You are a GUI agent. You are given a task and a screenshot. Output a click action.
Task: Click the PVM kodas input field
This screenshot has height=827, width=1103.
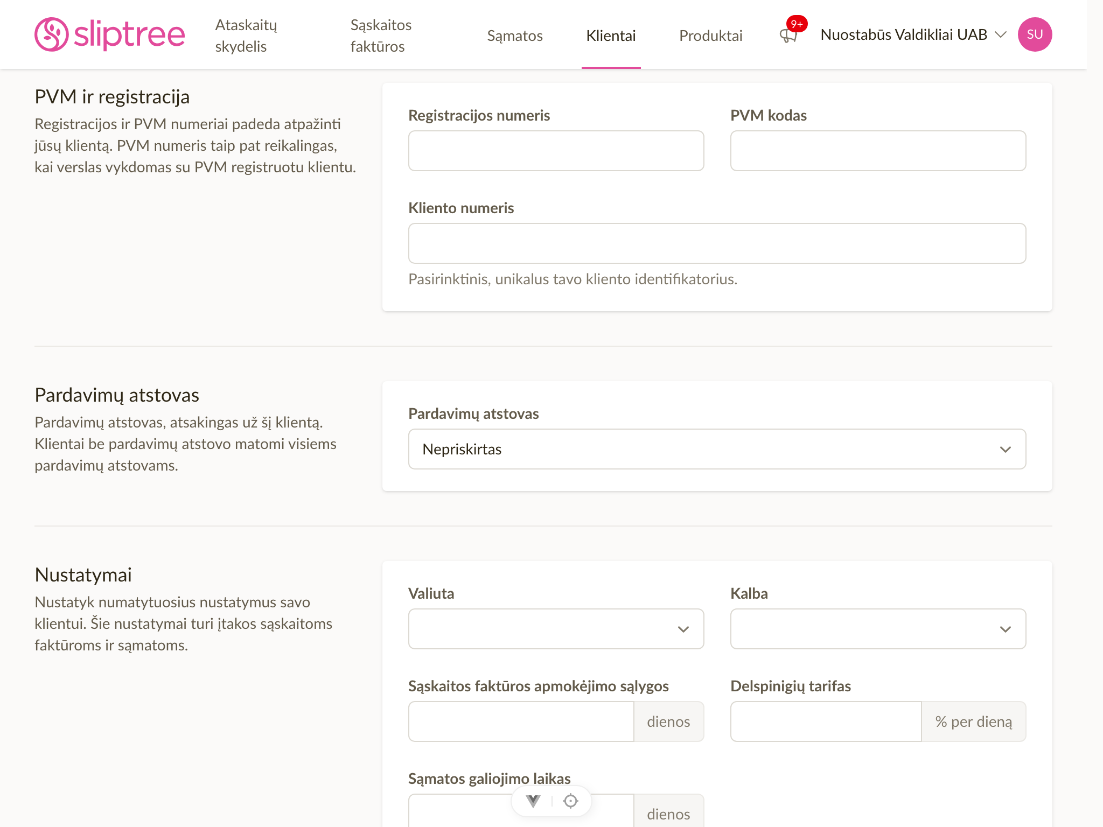point(878,151)
